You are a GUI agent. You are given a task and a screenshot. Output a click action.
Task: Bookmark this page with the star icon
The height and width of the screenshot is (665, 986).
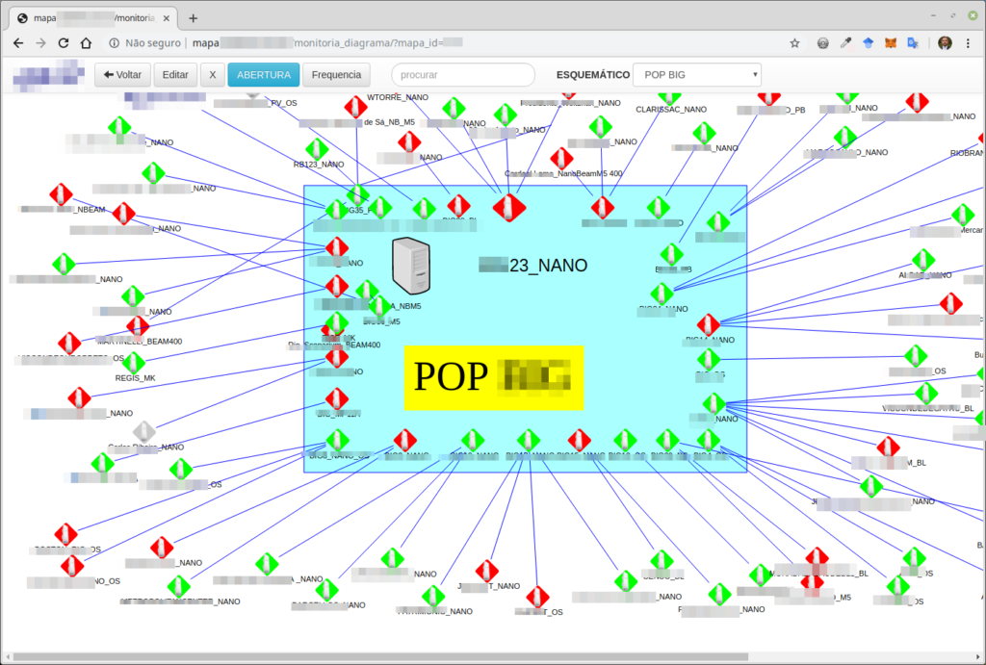pyautogui.click(x=794, y=43)
